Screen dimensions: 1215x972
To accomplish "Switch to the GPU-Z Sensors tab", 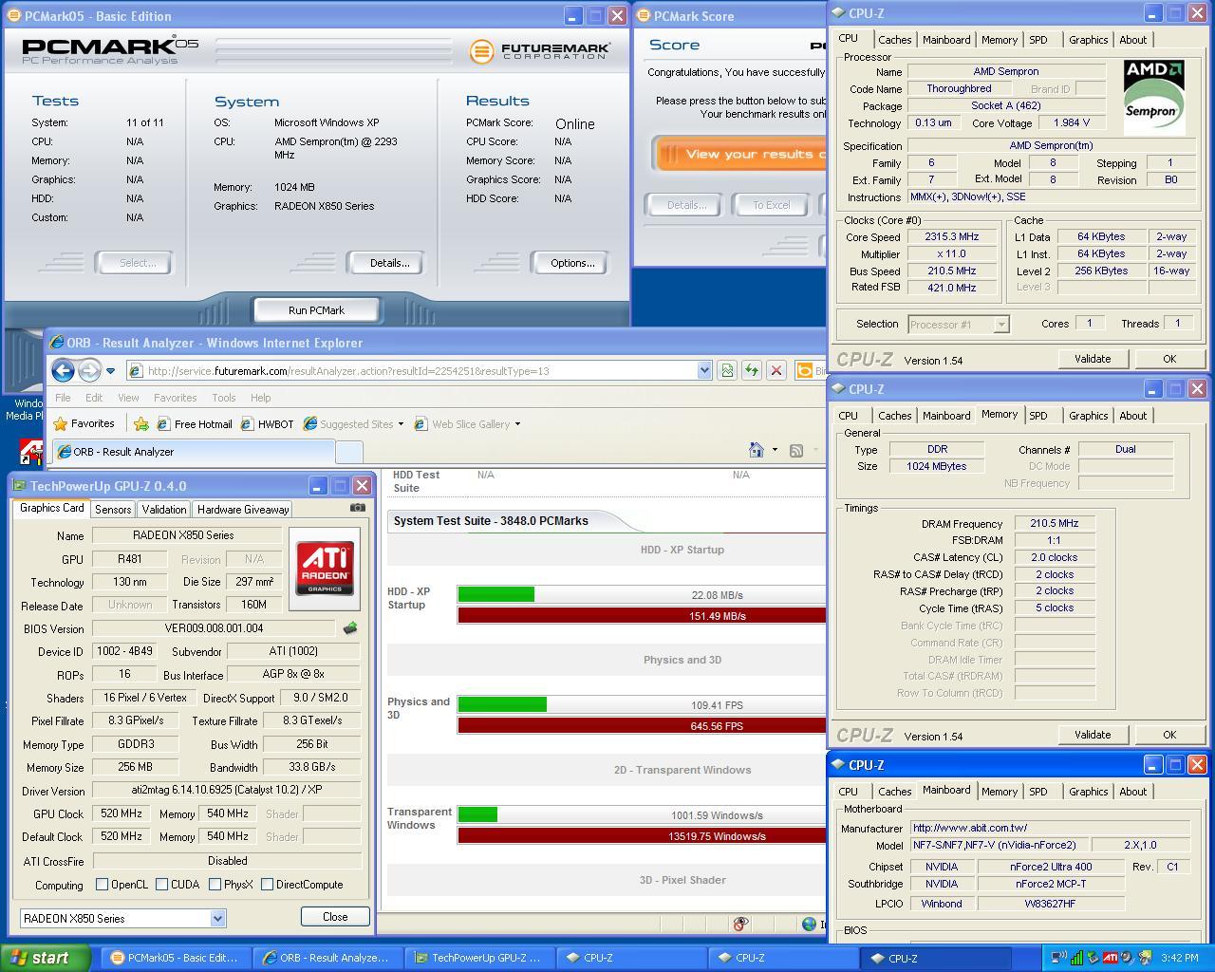I will (112, 509).
